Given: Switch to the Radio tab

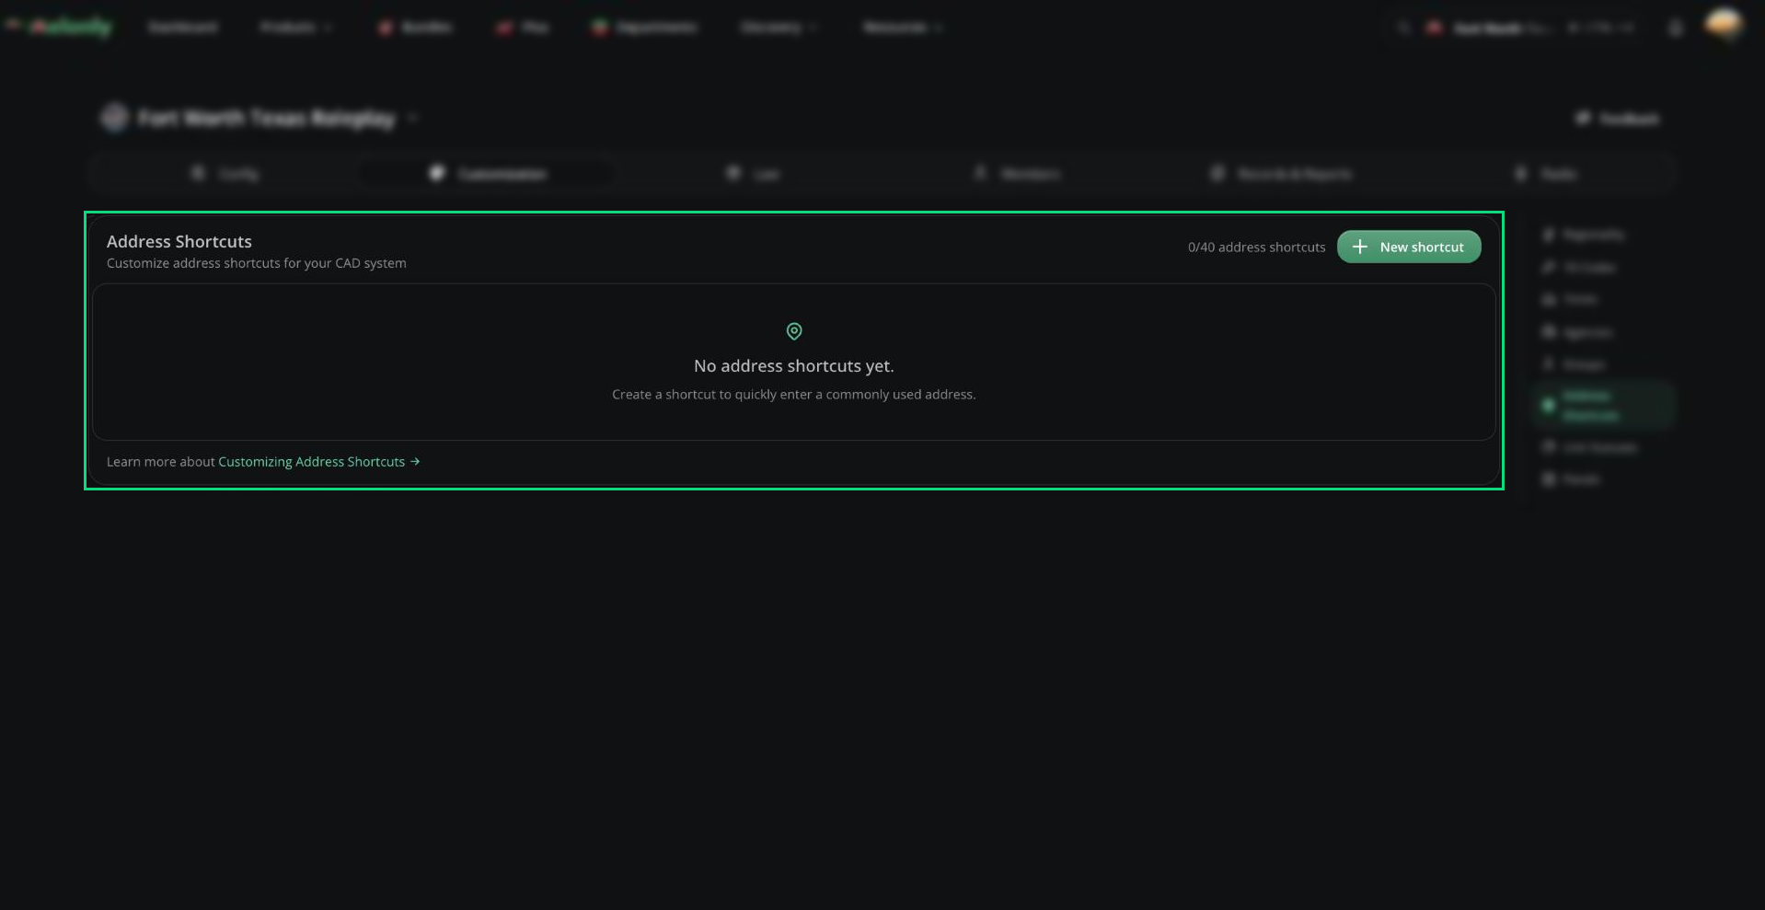Looking at the screenshot, I should tap(1546, 173).
